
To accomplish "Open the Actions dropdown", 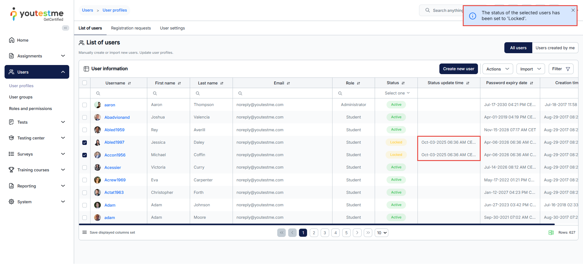I will tap(497, 69).
